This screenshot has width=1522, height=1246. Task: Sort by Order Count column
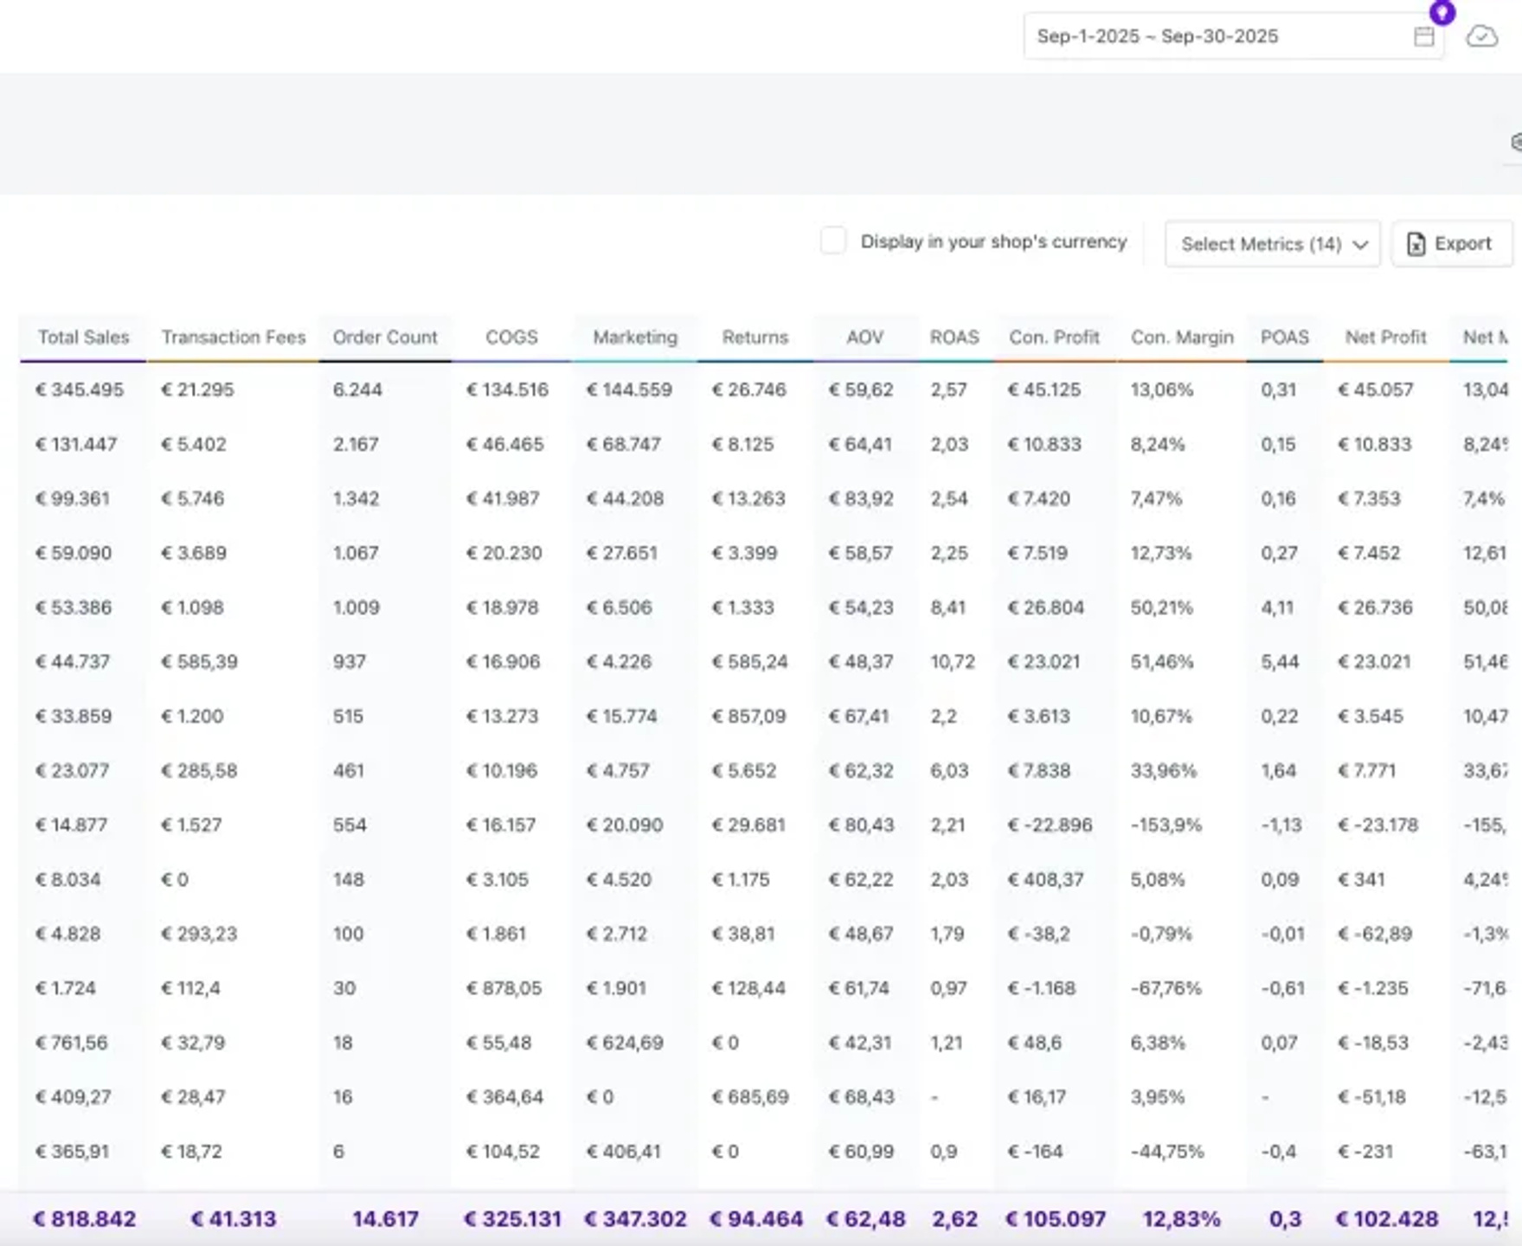pyautogui.click(x=385, y=337)
